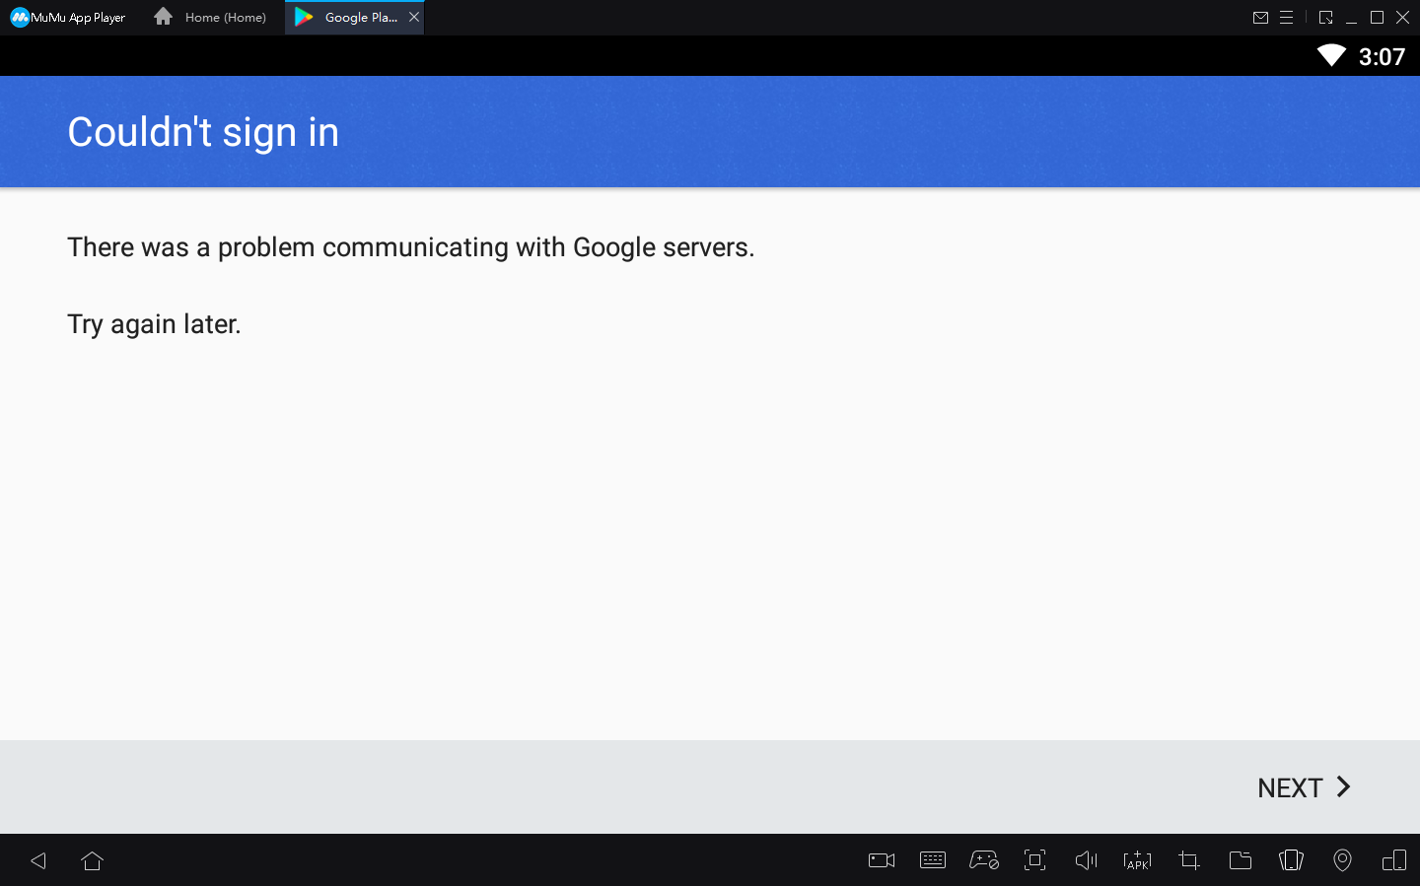Switch to the Home (Home) tab
Image resolution: width=1420 pixels, height=886 pixels.
(211, 17)
